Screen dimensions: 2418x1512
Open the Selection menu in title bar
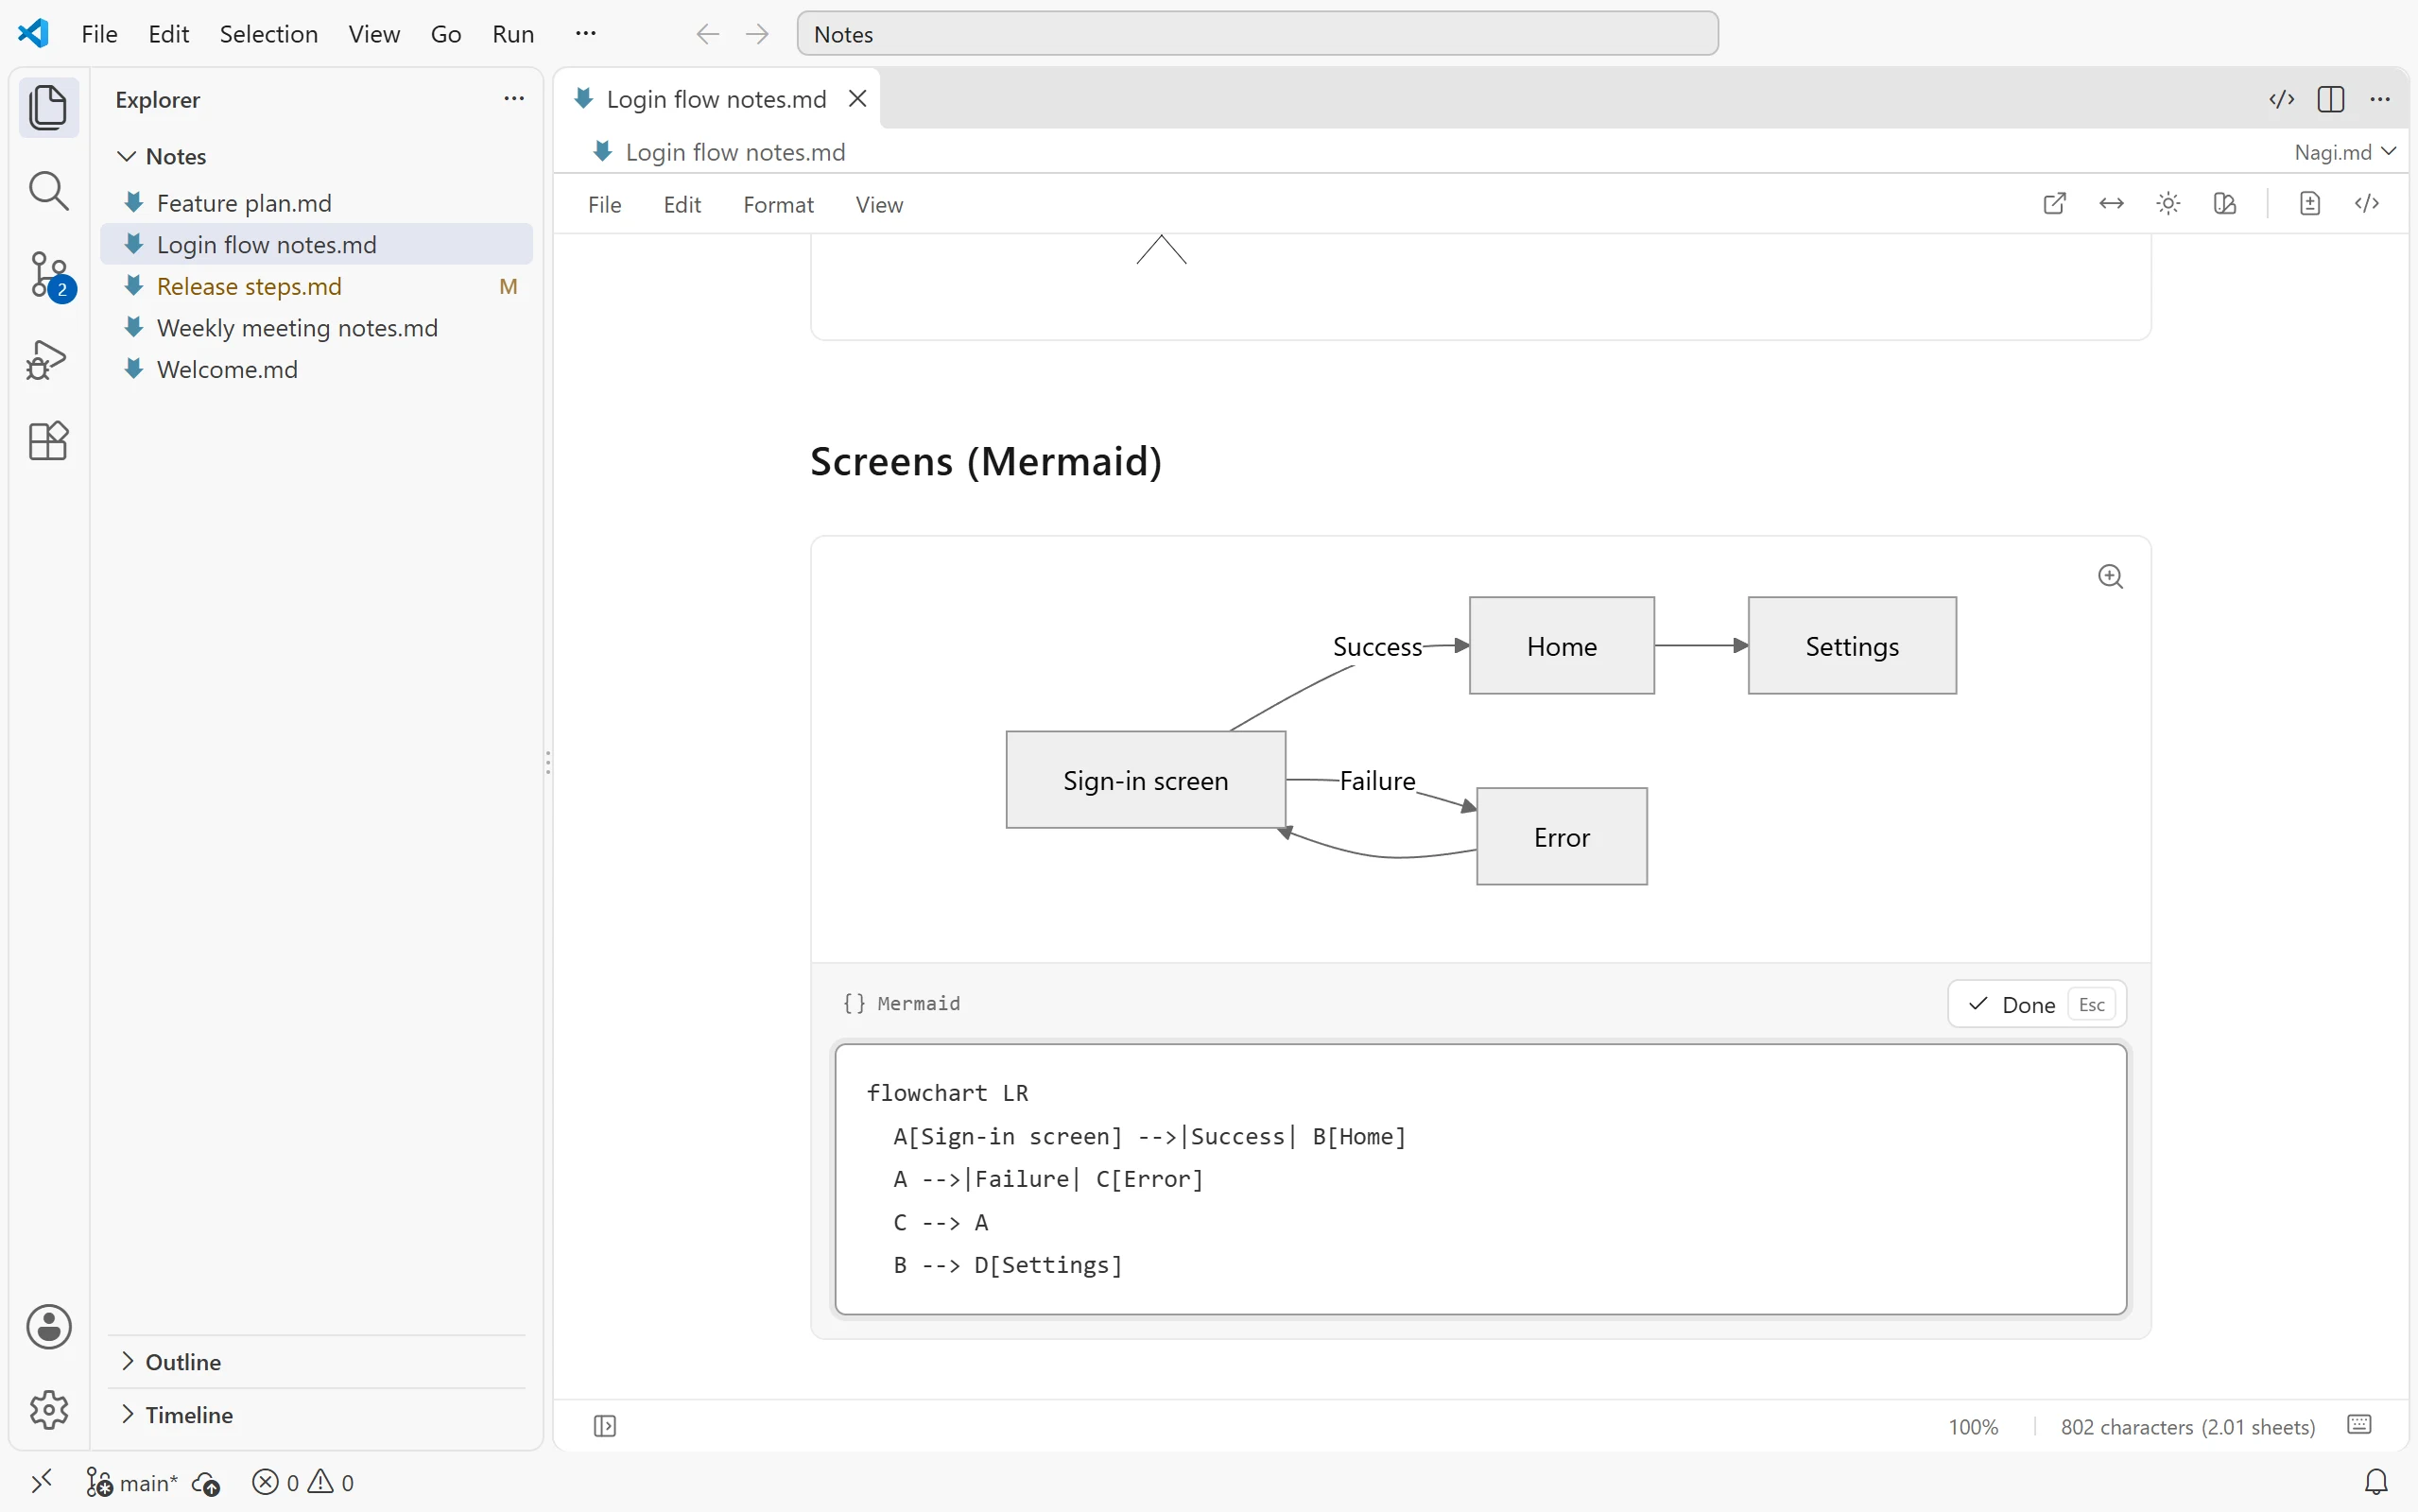point(268,34)
